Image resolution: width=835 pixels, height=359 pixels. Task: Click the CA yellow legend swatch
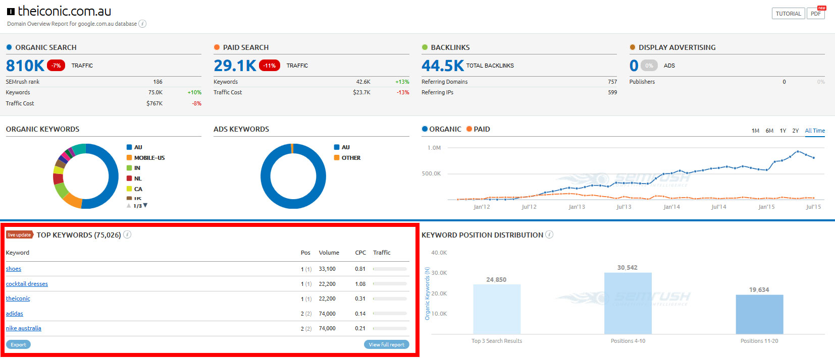(129, 189)
